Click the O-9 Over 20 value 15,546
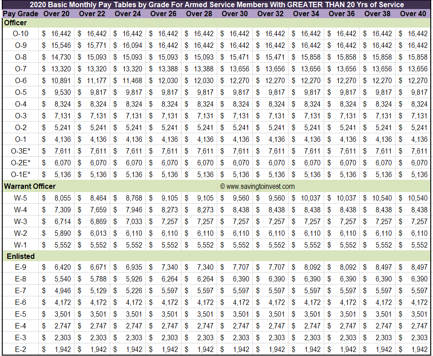The width and height of the screenshot is (433, 356). tap(61, 45)
